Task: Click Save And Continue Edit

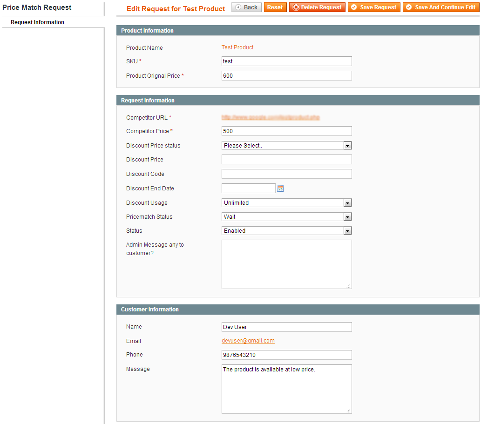Action: pos(440,7)
